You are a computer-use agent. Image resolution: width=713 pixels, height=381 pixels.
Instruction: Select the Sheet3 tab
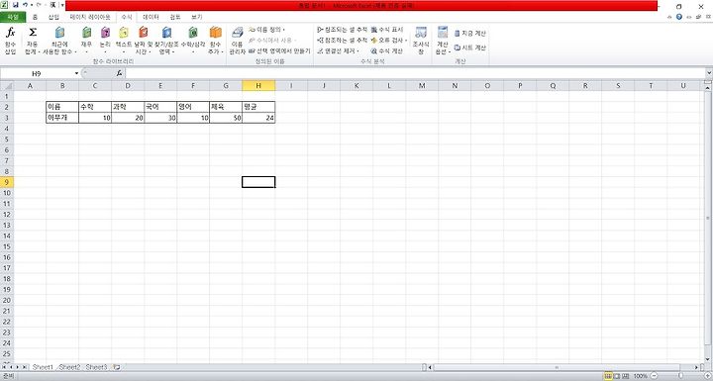[96, 367]
